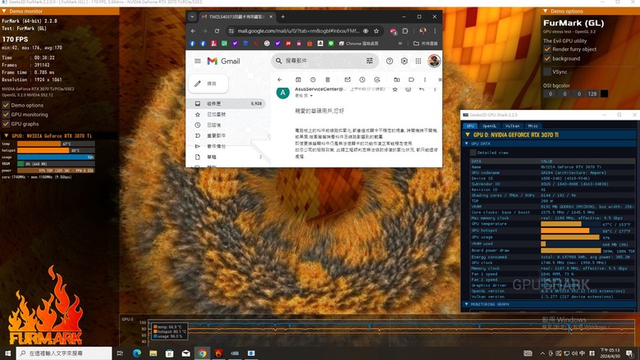This screenshot has height=360, width=640.
Task: Open Chrome remote desktop bookmark
Action: (x=359, y=43)
